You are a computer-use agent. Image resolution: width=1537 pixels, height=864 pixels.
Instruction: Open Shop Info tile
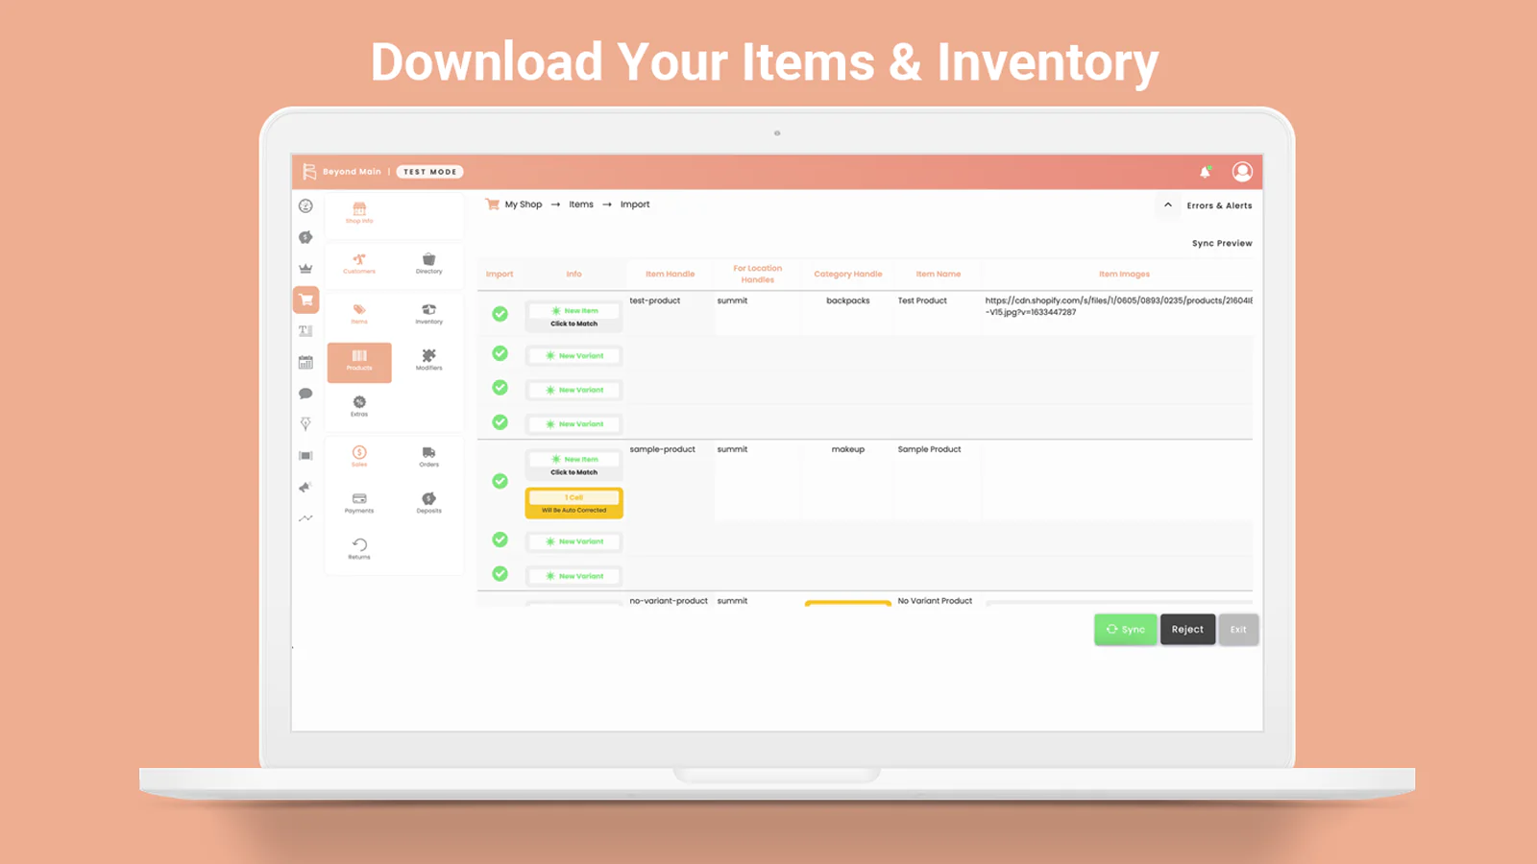point(359,213)
